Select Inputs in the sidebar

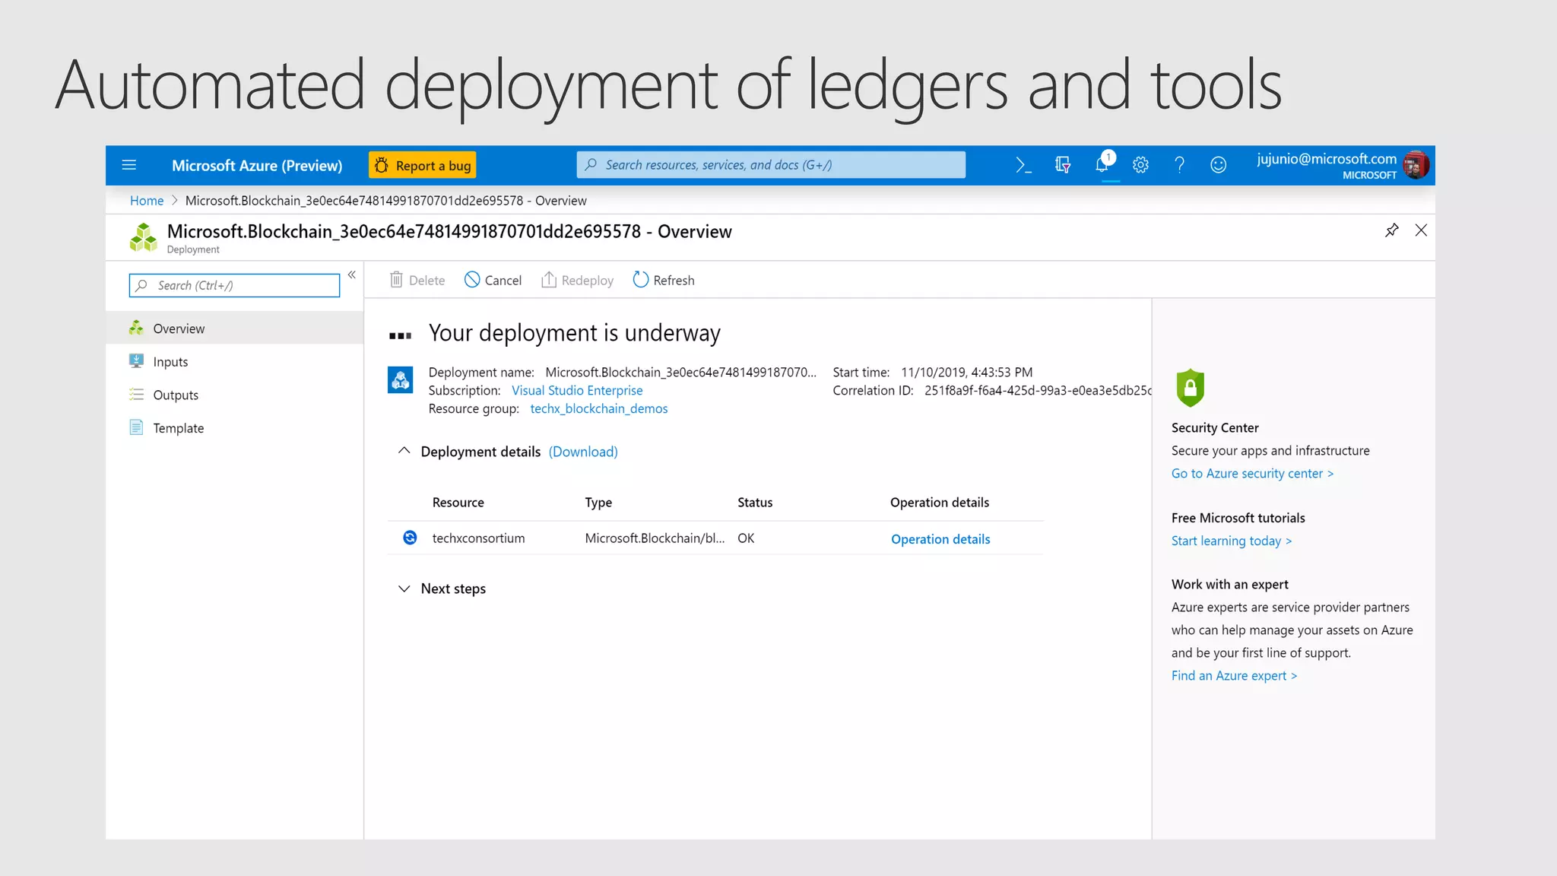234,361
